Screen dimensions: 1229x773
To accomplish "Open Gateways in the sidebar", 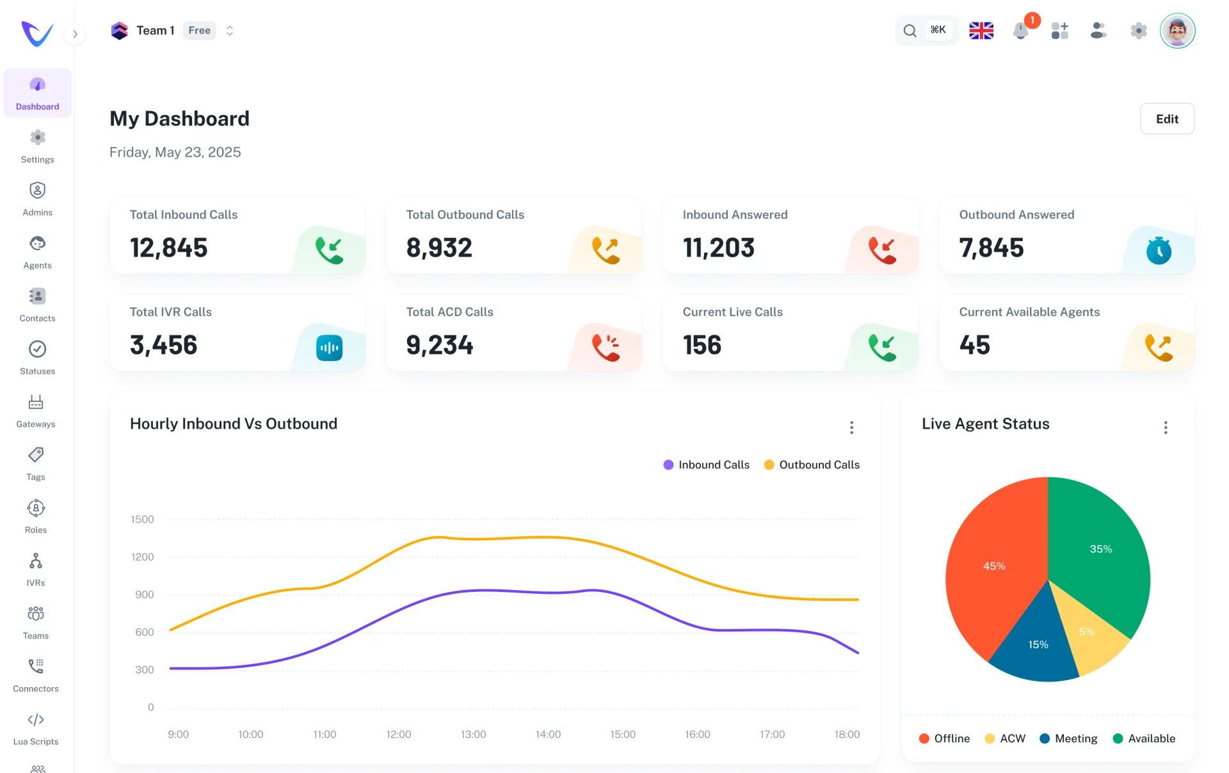I will (x=36, y=411).
